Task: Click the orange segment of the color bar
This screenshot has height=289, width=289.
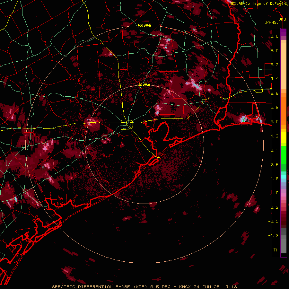Action: pyautogui.click(x=284, y=110)
